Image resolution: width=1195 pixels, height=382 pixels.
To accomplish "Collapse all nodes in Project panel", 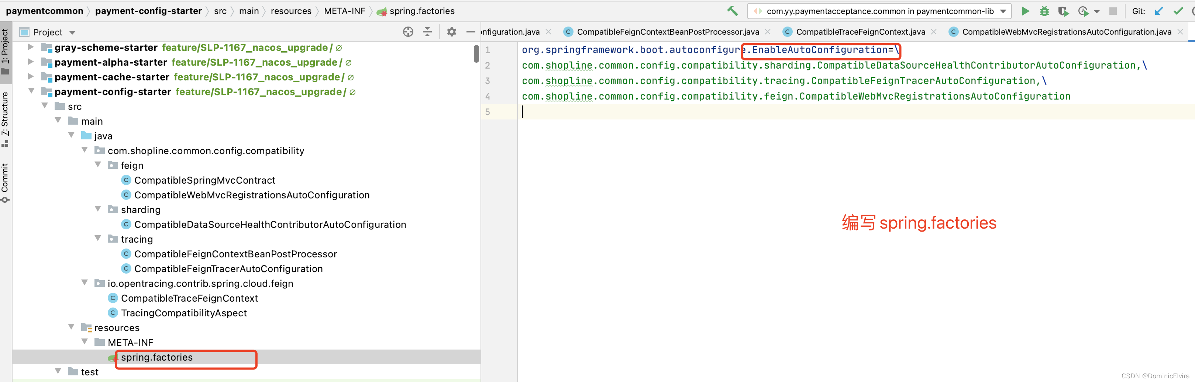I will pos(427,31).
